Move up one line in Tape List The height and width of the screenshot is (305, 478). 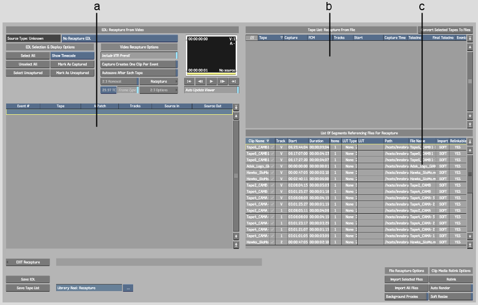tap(470, 47)
